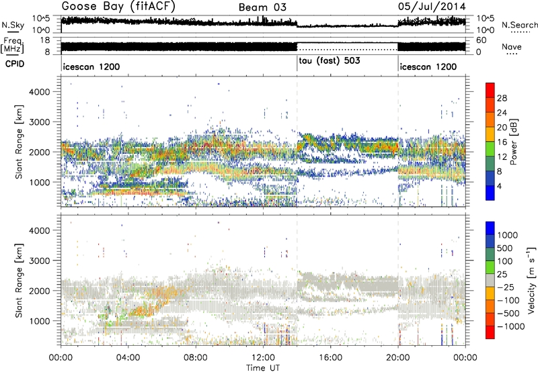Click the "18" frequency axis tick
Viewport: 538px width, 372px height.
45,40
